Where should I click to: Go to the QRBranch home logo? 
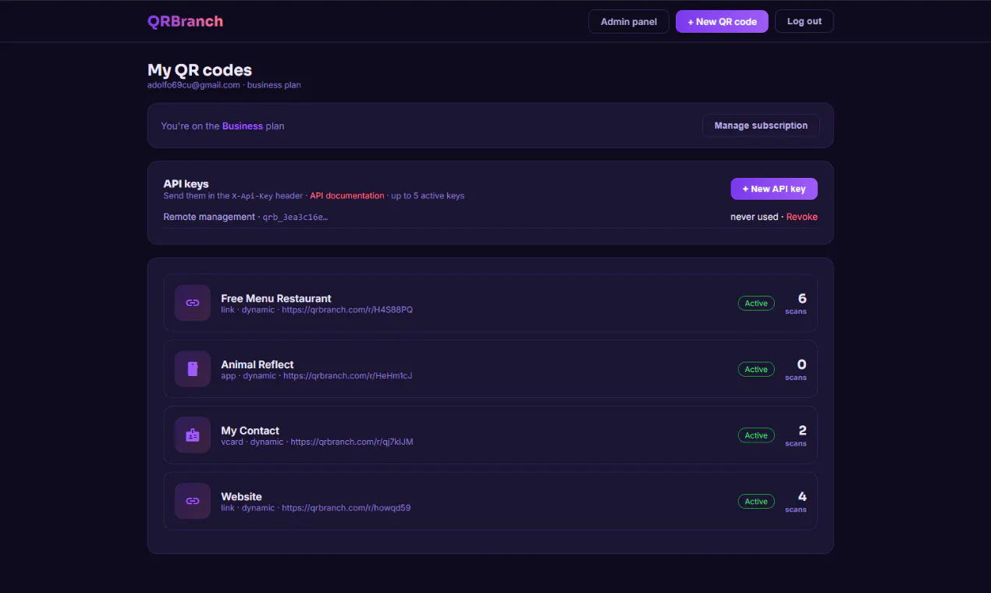tap(185, 21)
